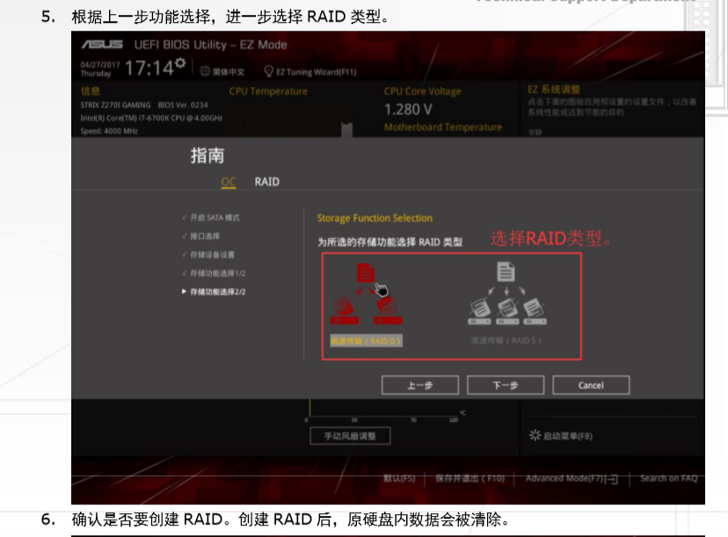Switch to the RAID tab
Screen dimensions: 728x537
(267, 181)
